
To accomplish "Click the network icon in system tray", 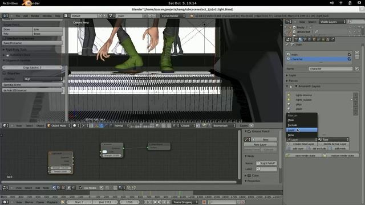I will (x=341, y=3).
